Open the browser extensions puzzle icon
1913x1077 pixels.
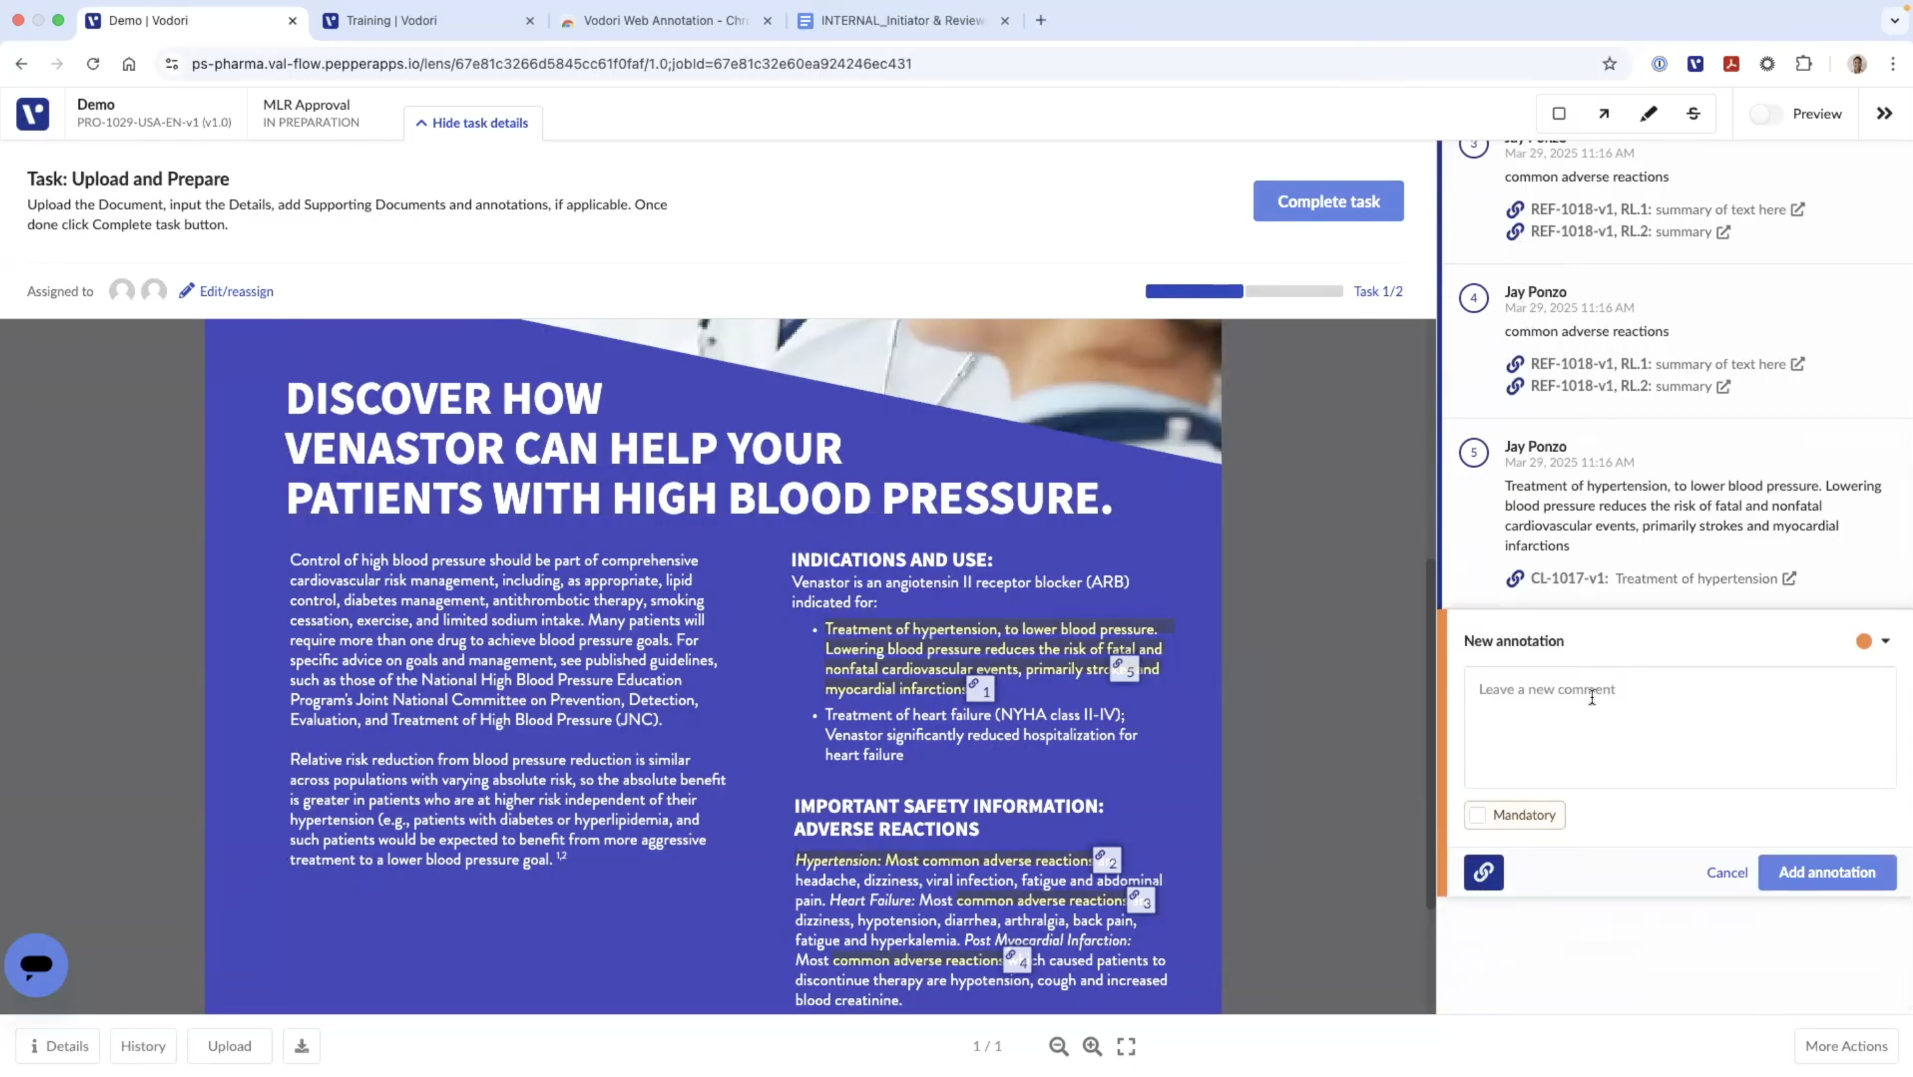click(x=1804, y=64)
